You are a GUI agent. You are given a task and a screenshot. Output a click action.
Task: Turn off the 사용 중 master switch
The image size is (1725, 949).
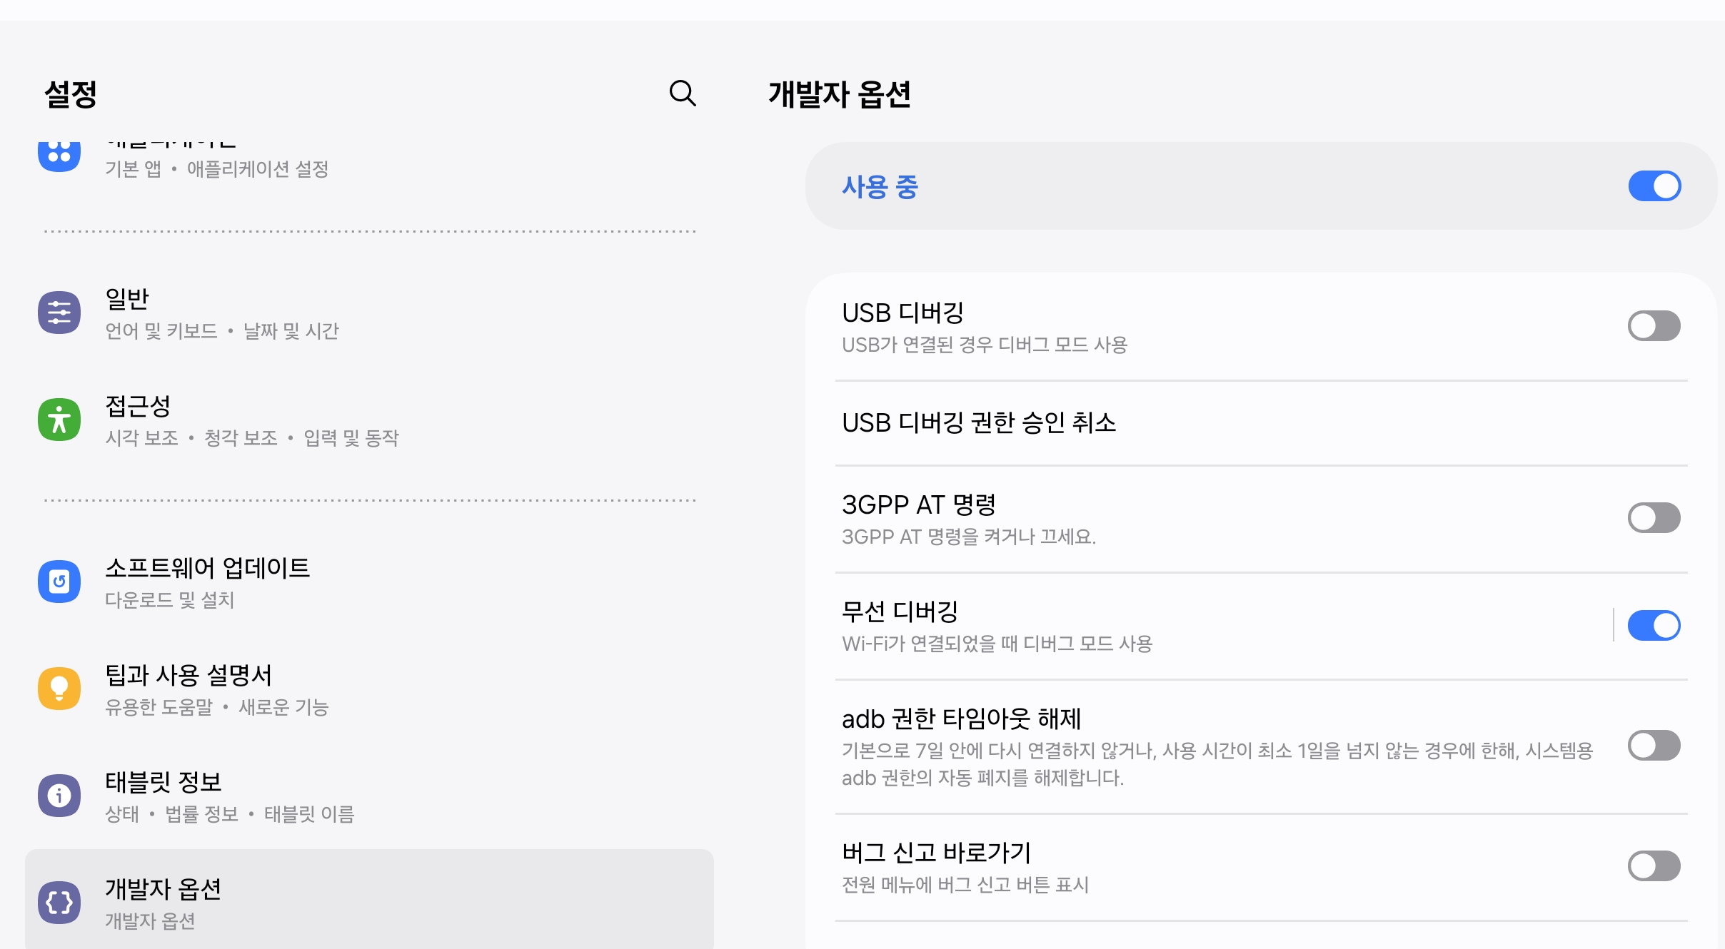1654,186
